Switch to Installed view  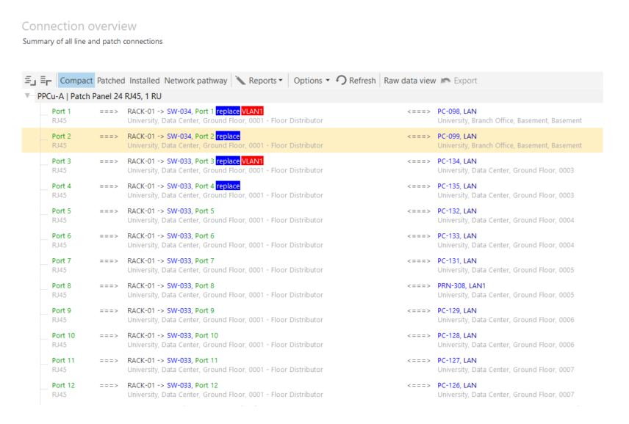pos(145,81)
